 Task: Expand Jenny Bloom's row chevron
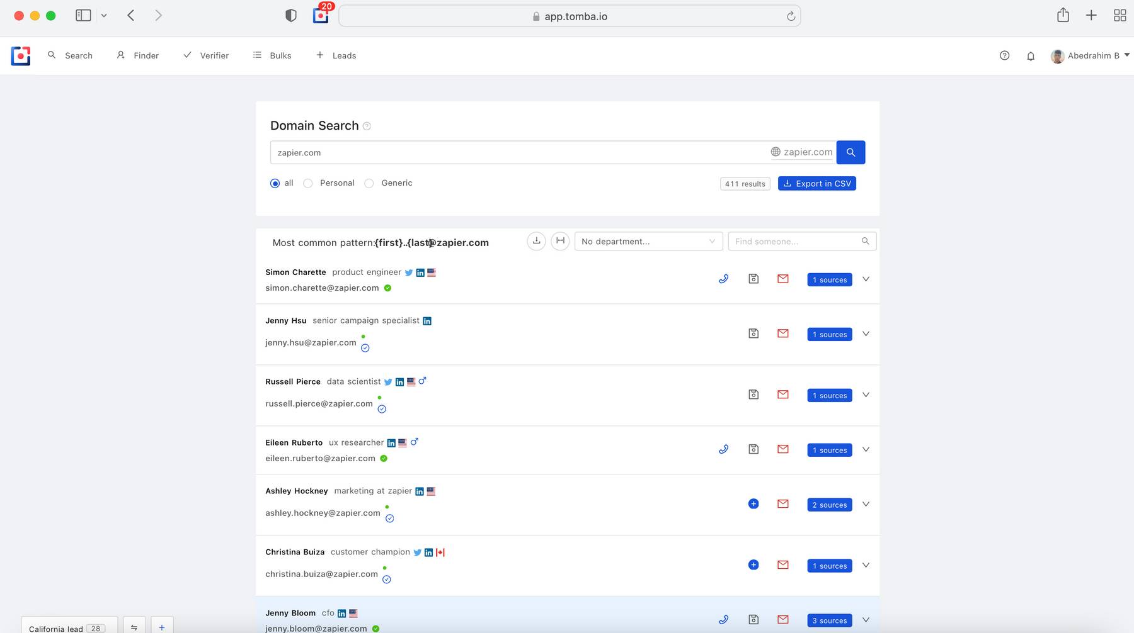pyautogui.click(x=866, y=620)
